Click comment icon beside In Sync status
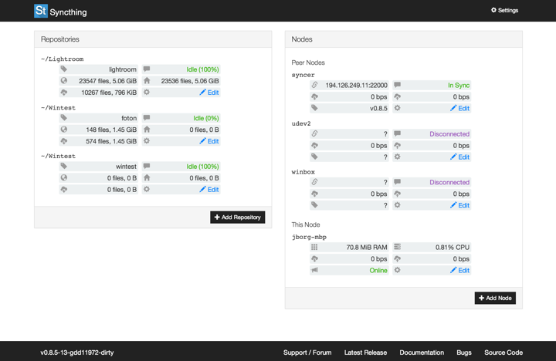The width and height of the screenshot is (556, 361). tap(397, 85)
